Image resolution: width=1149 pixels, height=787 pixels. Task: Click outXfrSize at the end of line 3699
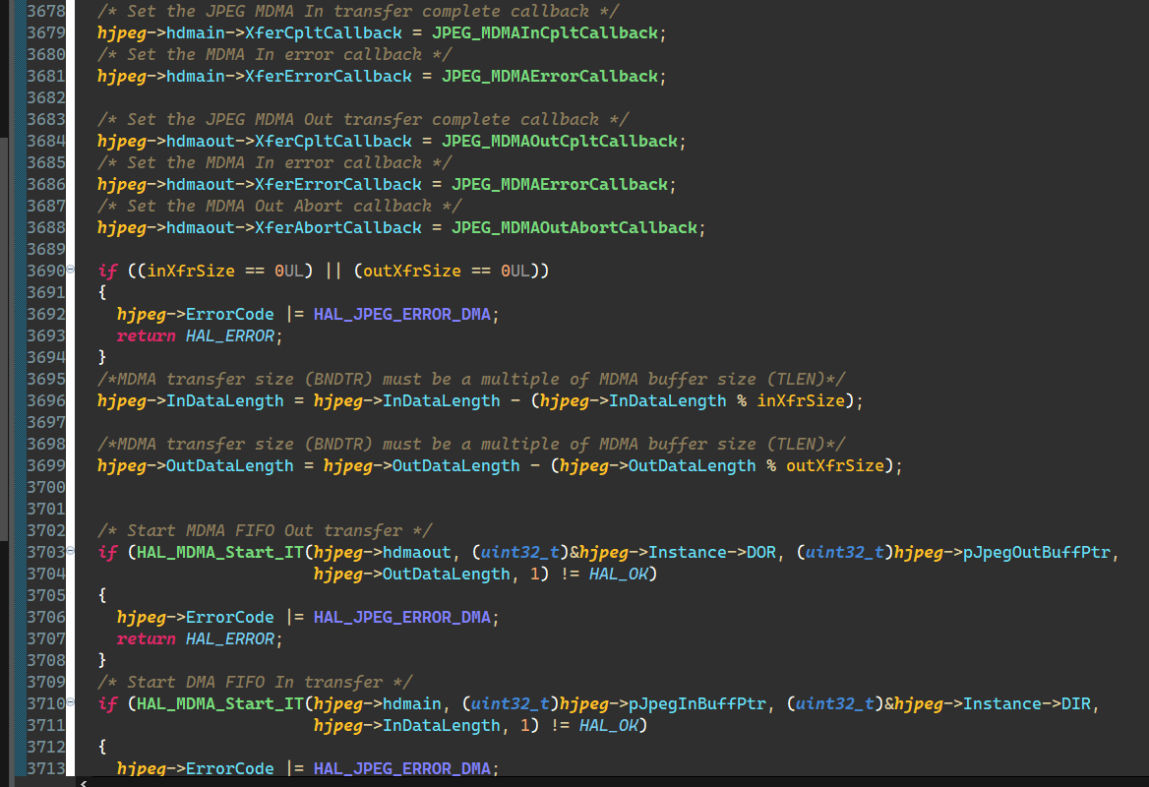[834, 466]
